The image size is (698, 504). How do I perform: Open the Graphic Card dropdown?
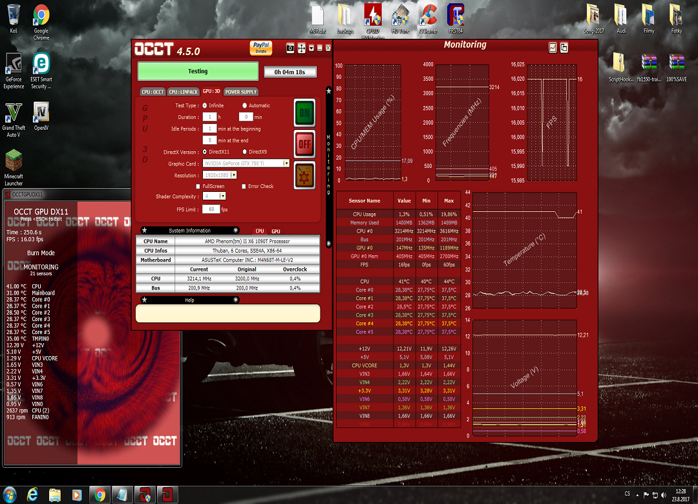tap(286, 163)
